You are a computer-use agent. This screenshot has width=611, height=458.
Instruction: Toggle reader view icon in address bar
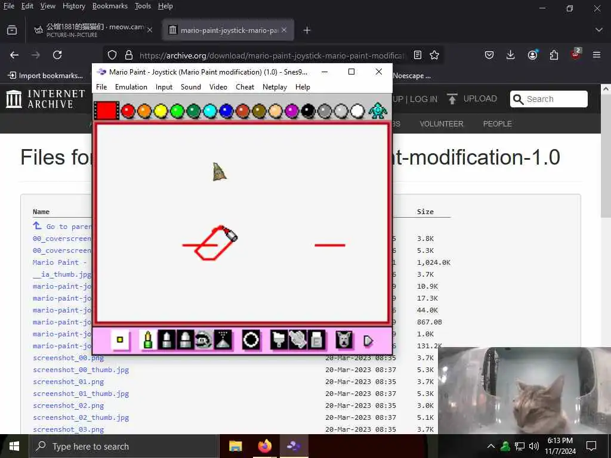[418, 55]
